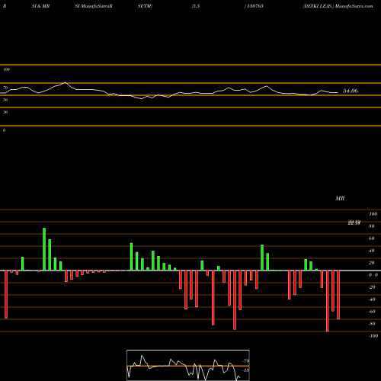Click the -18 label in the mini chart

coord(246,370)
